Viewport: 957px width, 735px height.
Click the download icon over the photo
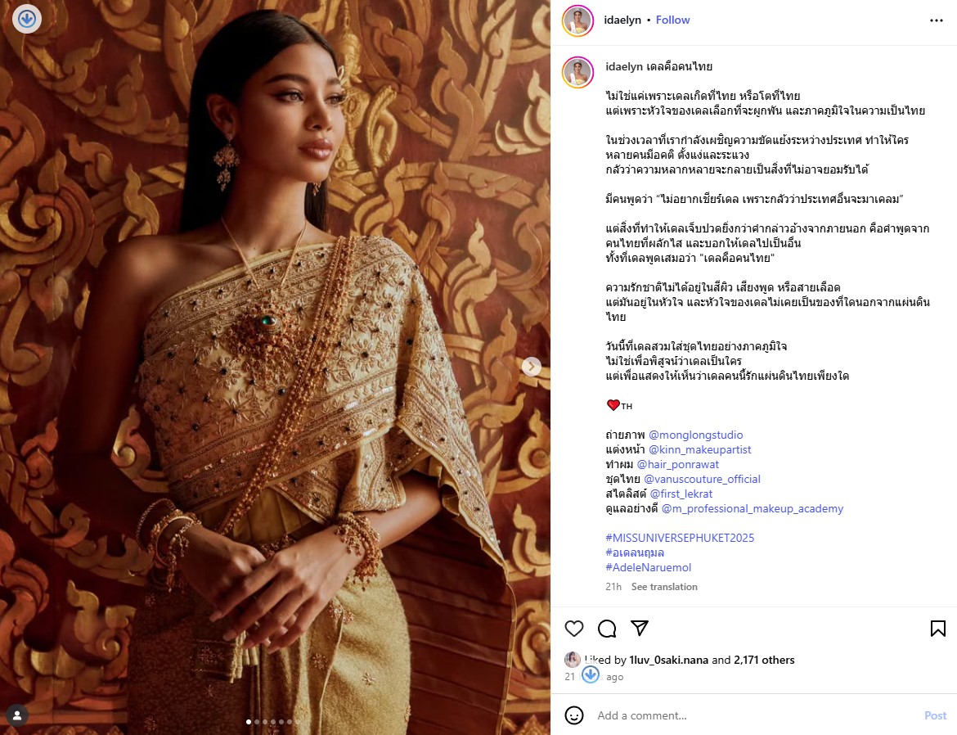(x=27, y=19)
